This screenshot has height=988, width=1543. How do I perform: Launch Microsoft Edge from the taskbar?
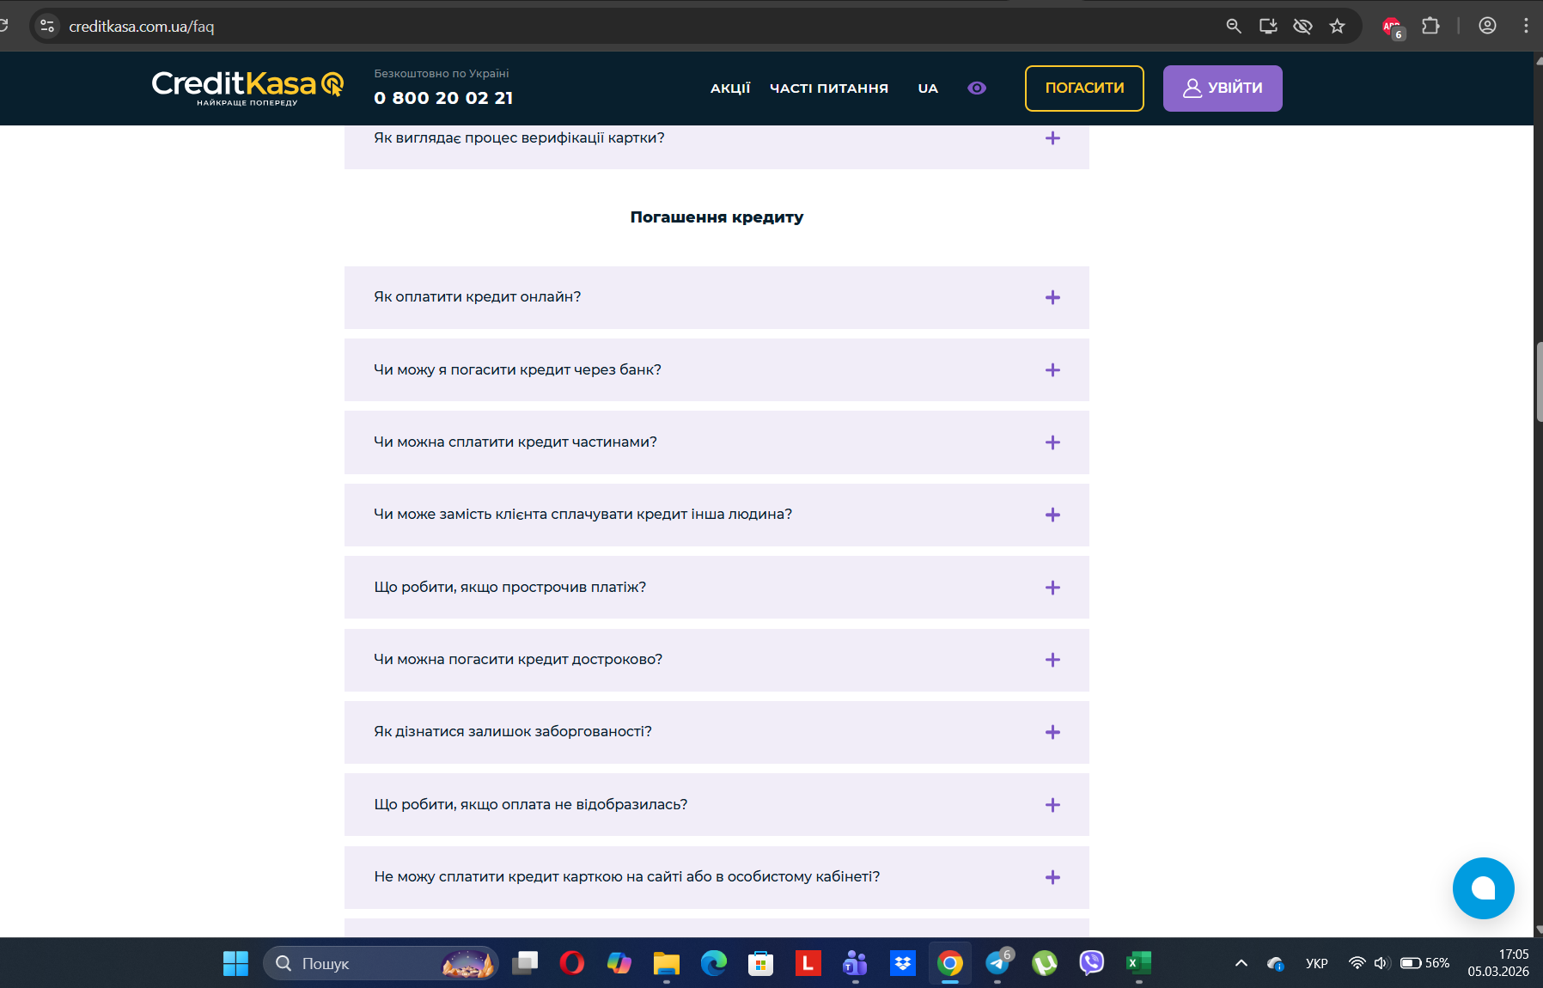point(713,963)
